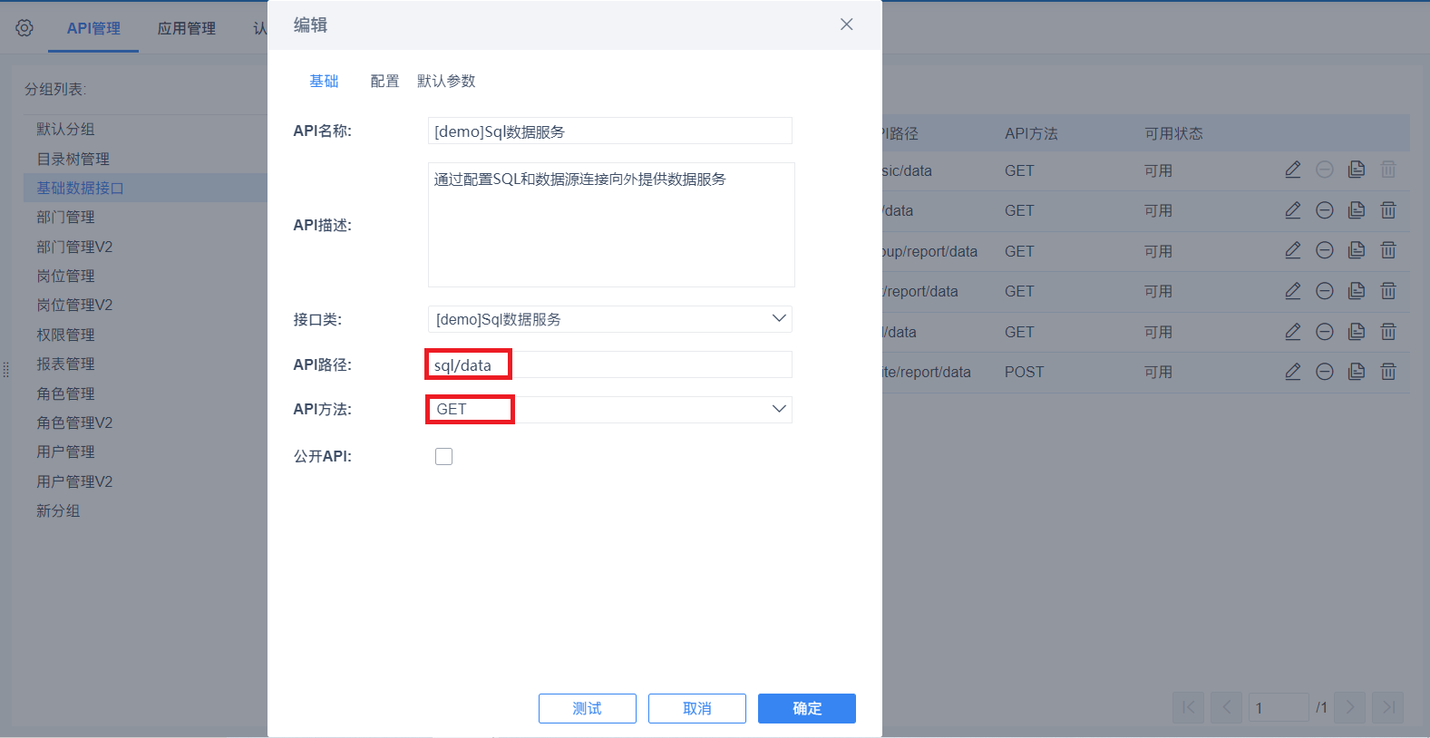Delete the POST ite/report/data row
The width and height of the screenshot is (1430, 738).
1388,372
